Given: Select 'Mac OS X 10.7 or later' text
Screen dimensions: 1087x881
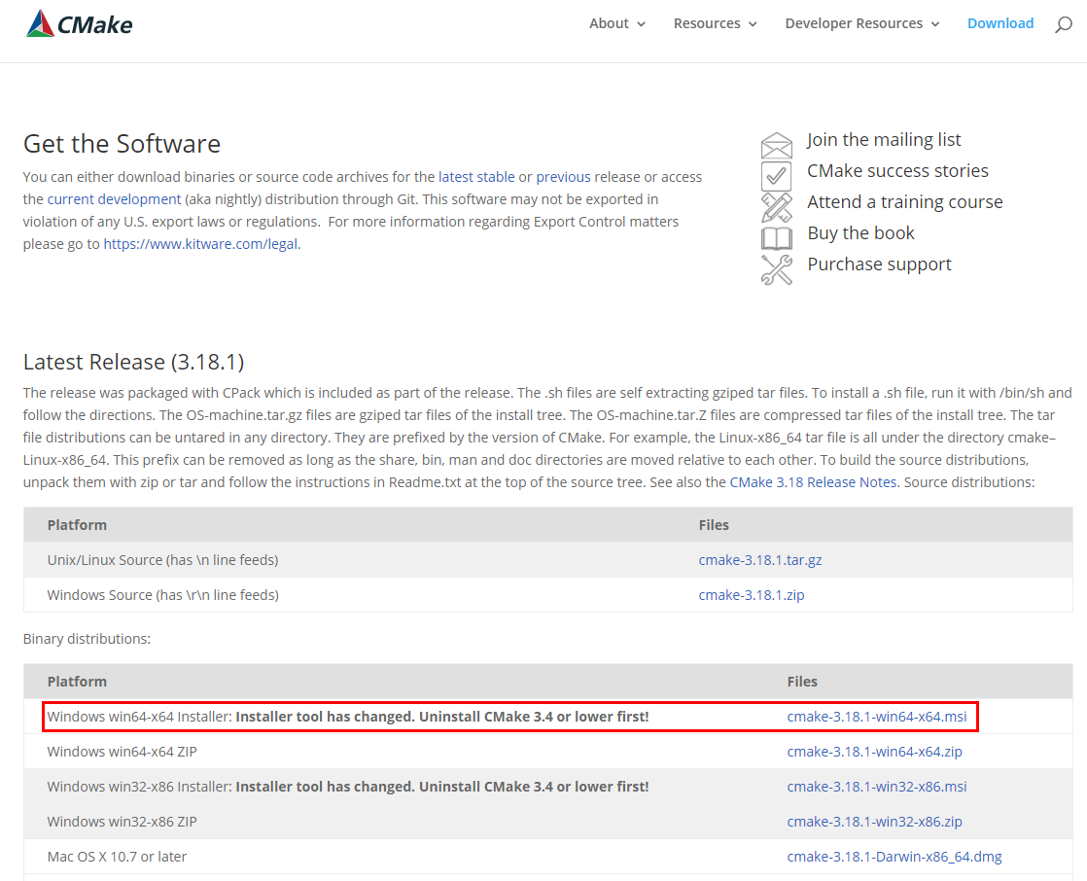Looking at the screenshot, I should point(117,857).
